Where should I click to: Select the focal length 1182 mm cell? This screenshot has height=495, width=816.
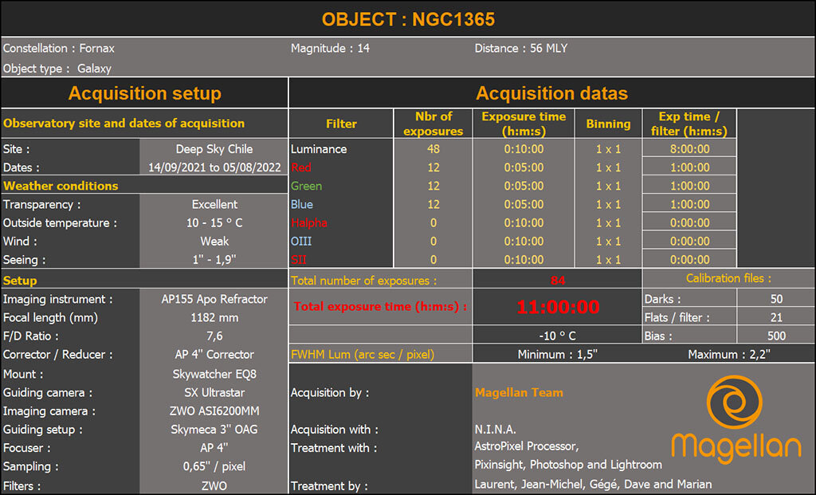tap(214, 317)
